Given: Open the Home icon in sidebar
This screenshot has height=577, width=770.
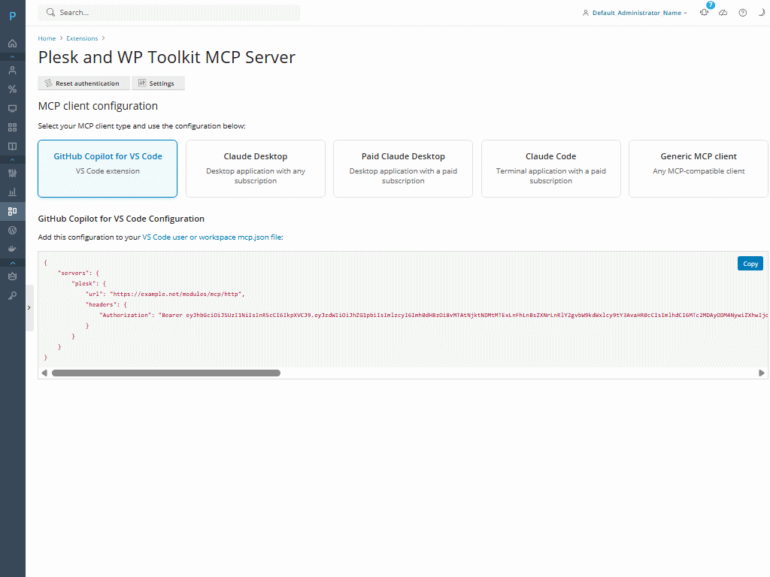Looking at the screenshot, I should [x=12, y=44].
